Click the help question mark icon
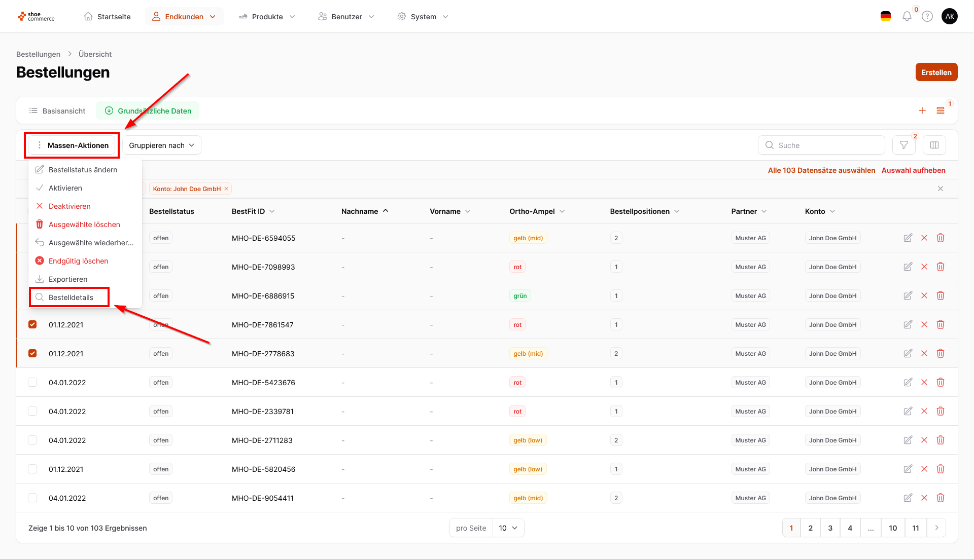Image resolution: width=974 pixels, height=559 pixels. click(x=927, y=17)
